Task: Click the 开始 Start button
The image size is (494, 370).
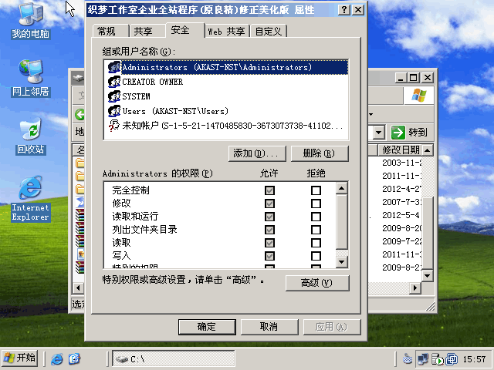Action: point(19,358)
